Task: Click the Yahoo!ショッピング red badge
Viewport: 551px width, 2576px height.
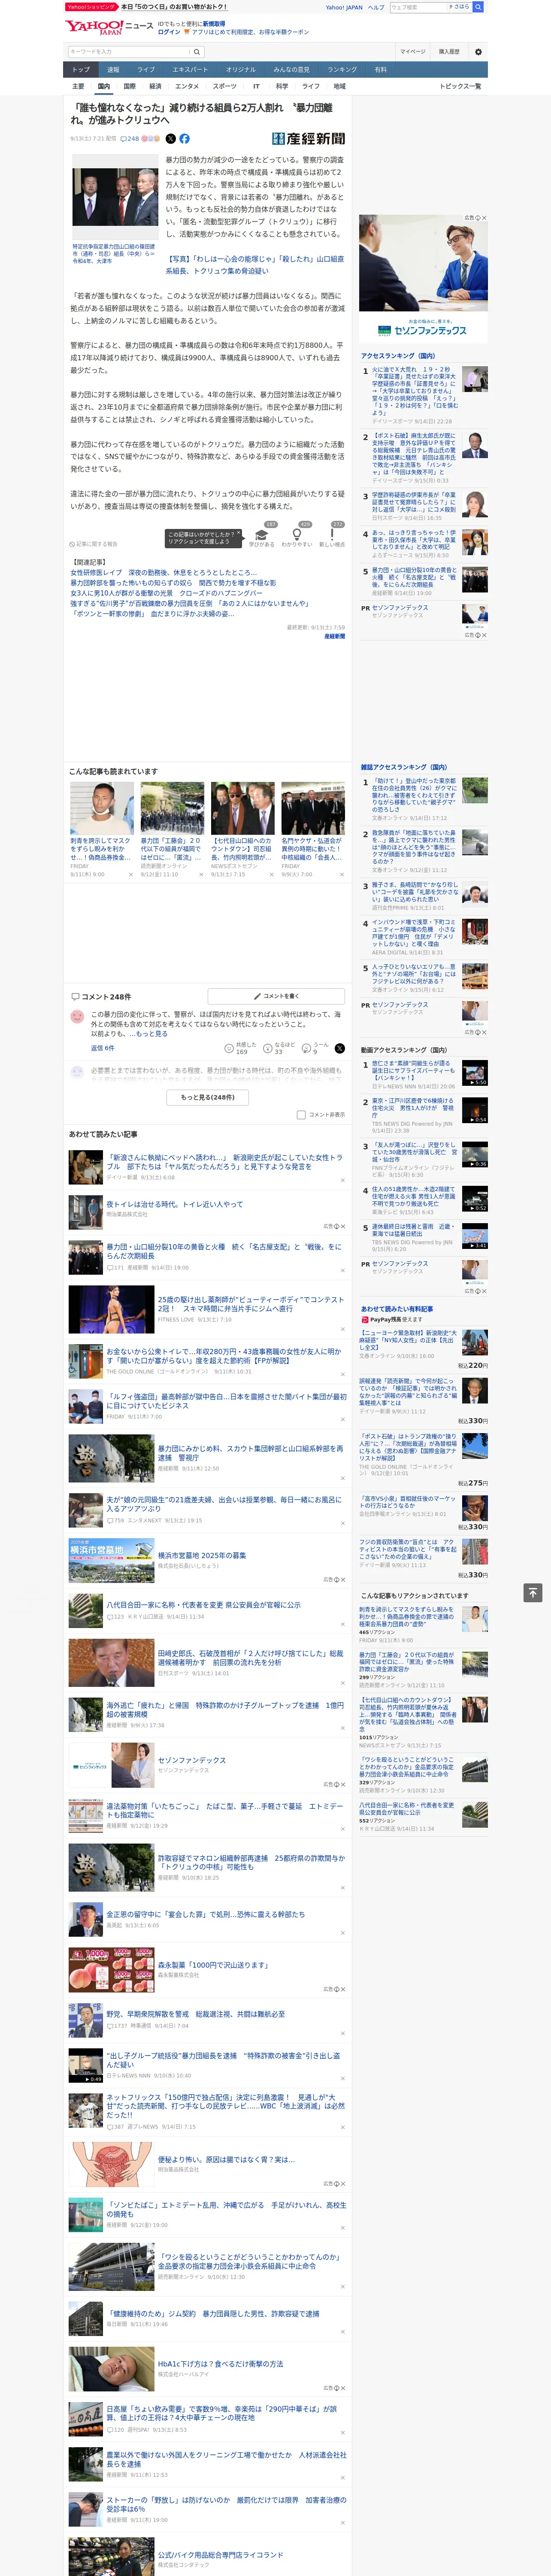Action: click(91, 7)
